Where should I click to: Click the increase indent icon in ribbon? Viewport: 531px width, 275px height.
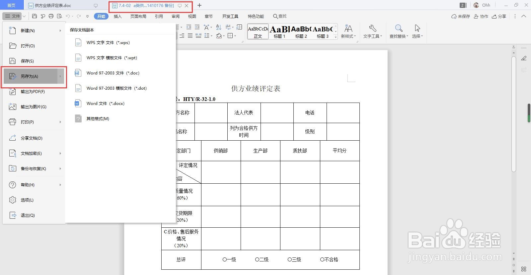coord(197,27)
